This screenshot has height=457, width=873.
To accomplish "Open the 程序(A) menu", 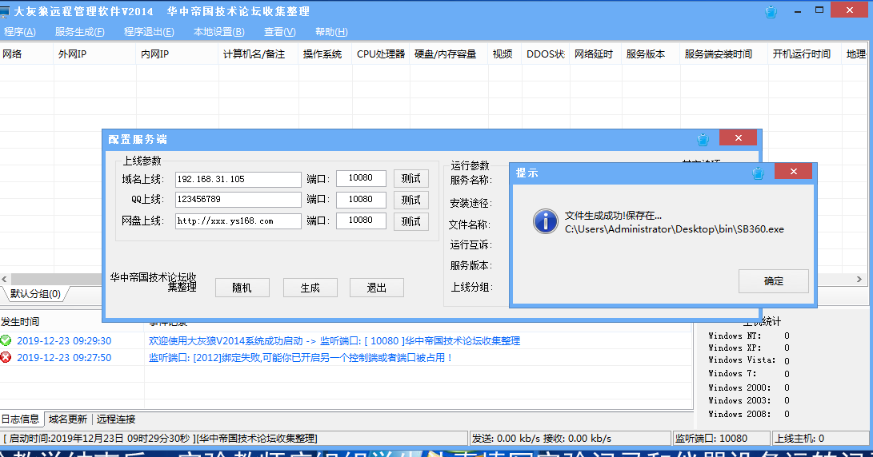I will [x=19, y=32].
